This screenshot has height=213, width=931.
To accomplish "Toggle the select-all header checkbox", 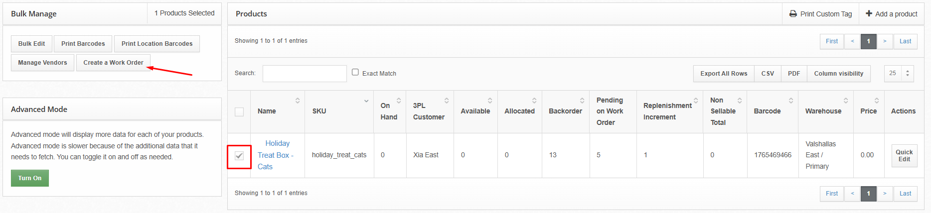I will coord(239,112).
